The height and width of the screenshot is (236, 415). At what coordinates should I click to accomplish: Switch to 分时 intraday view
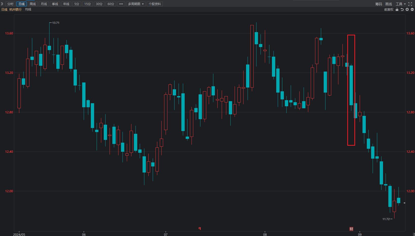point(10,4)
